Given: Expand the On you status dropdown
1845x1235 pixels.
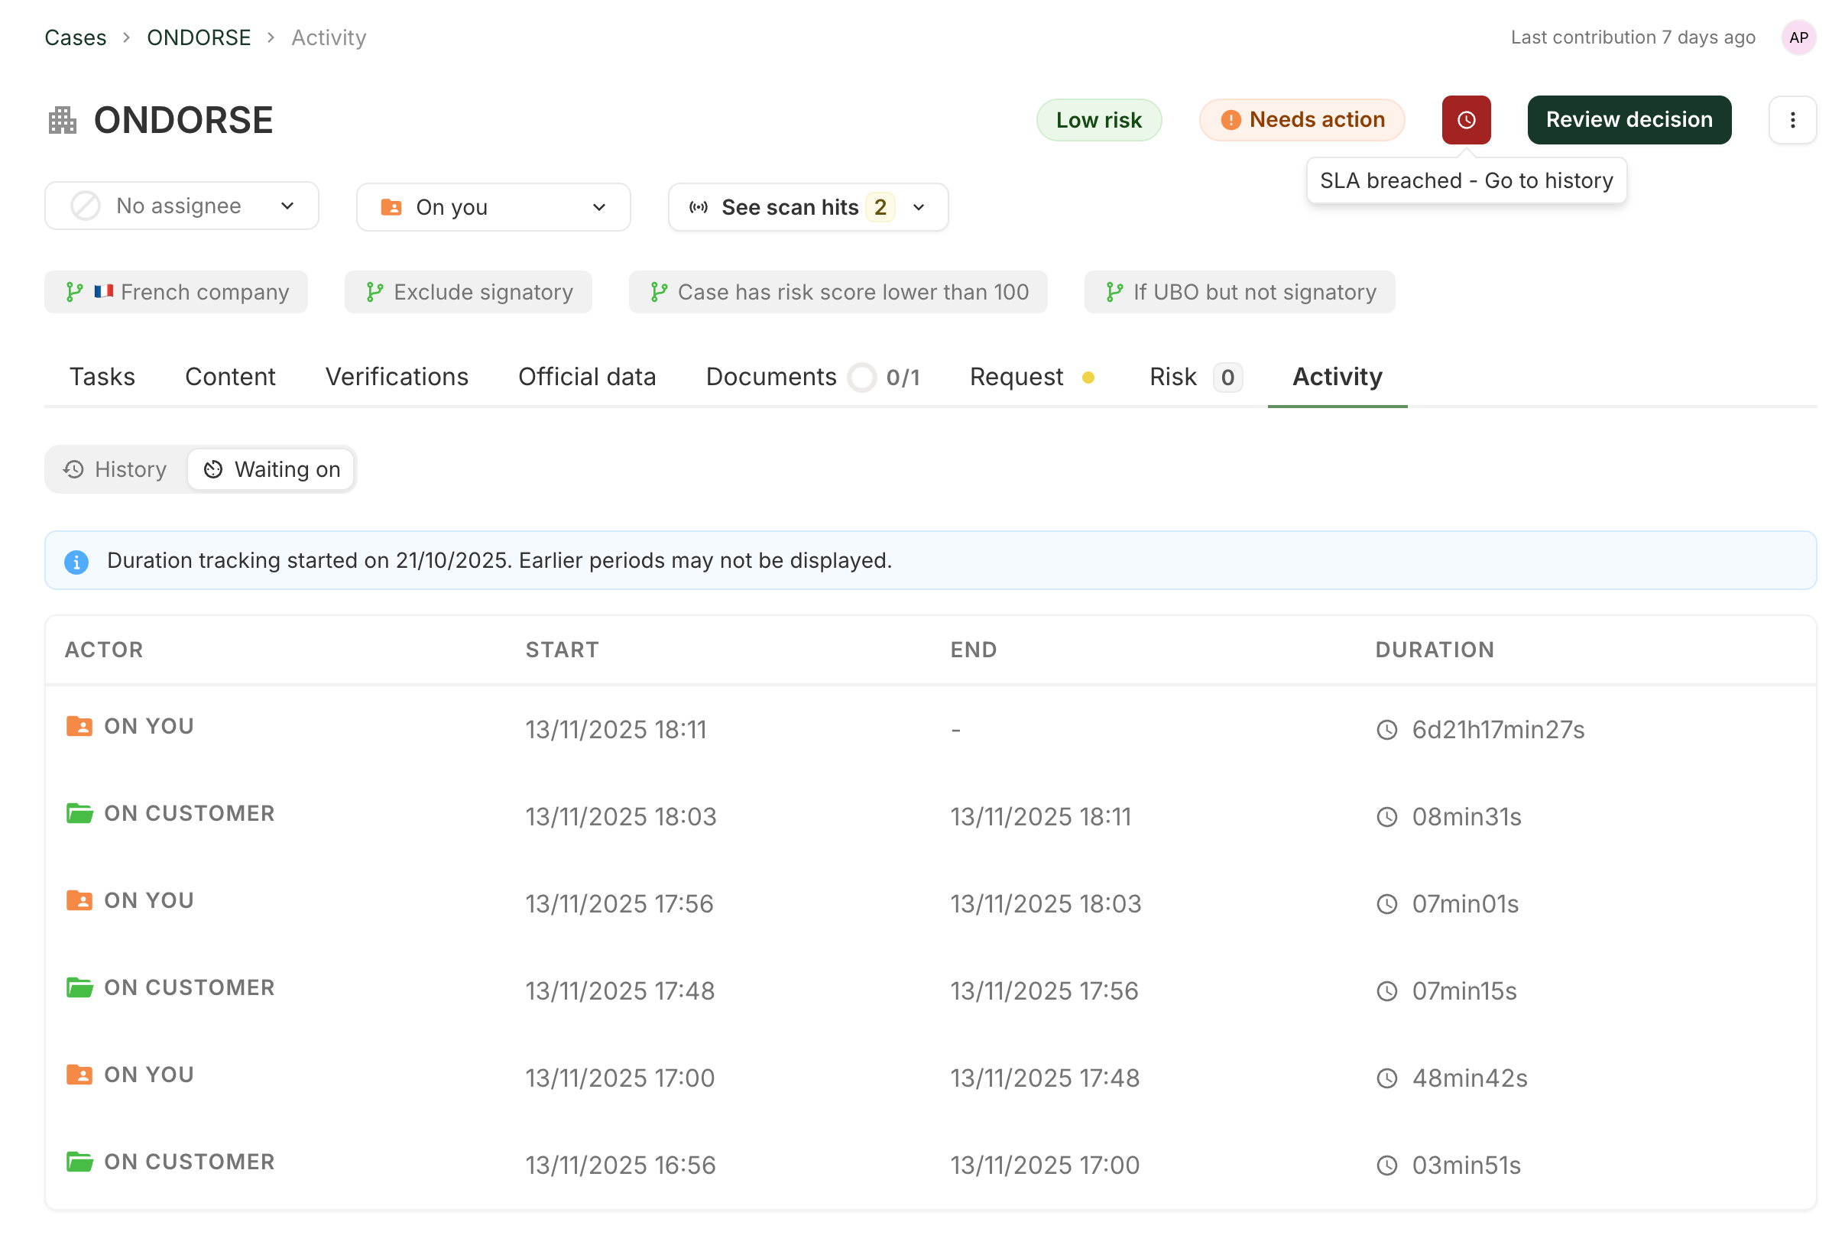Looking at the screenshot, I should click(493, 207).
